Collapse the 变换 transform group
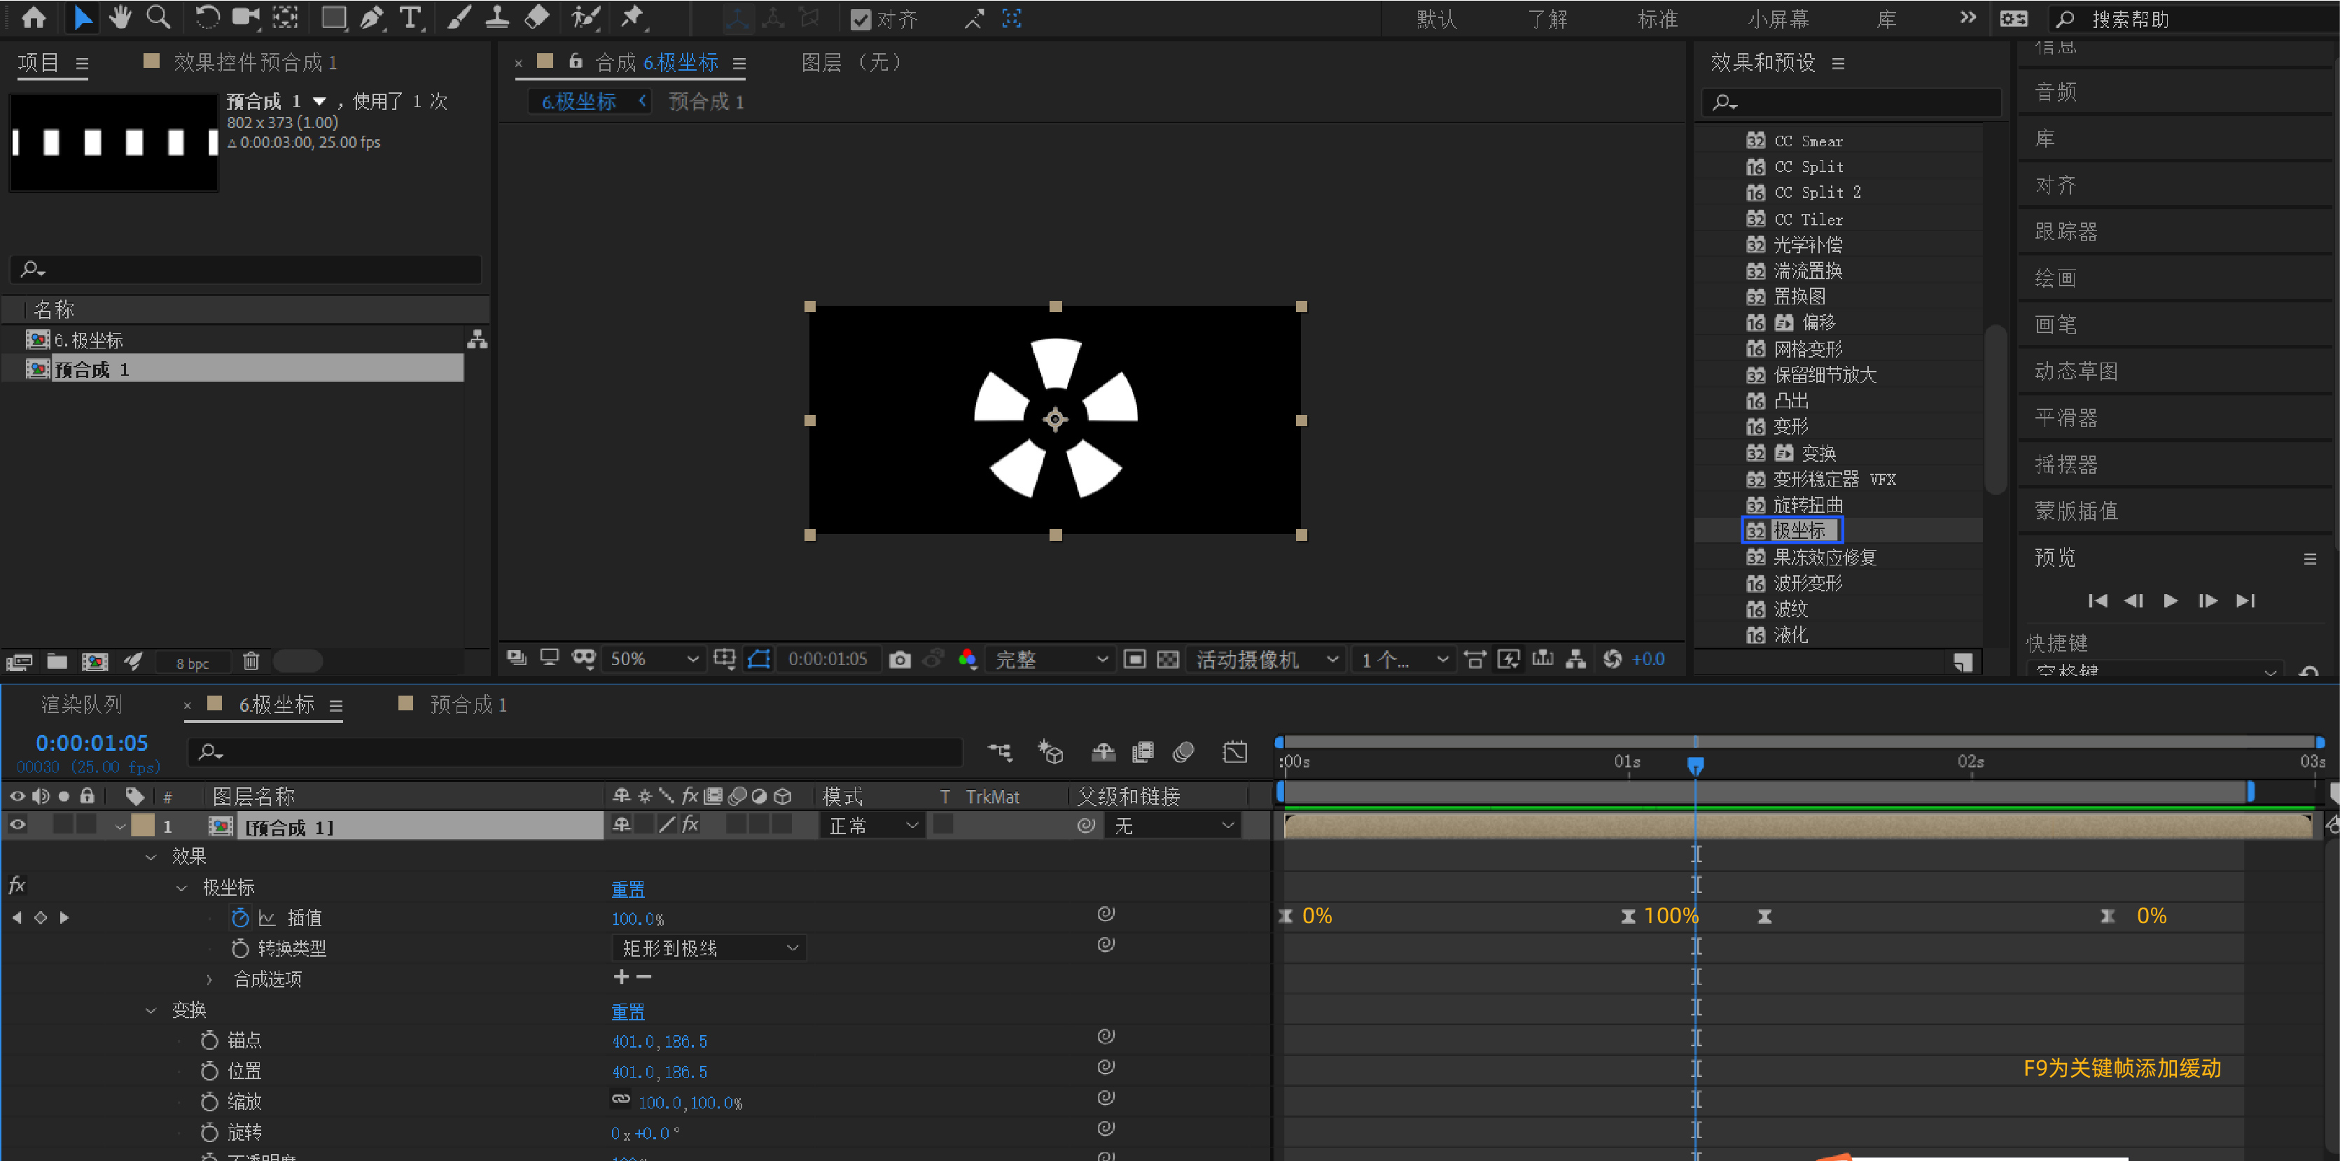 point(151,1009)
